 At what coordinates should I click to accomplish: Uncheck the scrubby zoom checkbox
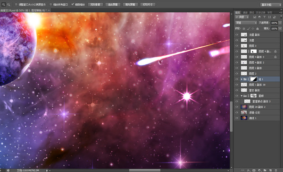pyautogui.click(x=73, y=4)
